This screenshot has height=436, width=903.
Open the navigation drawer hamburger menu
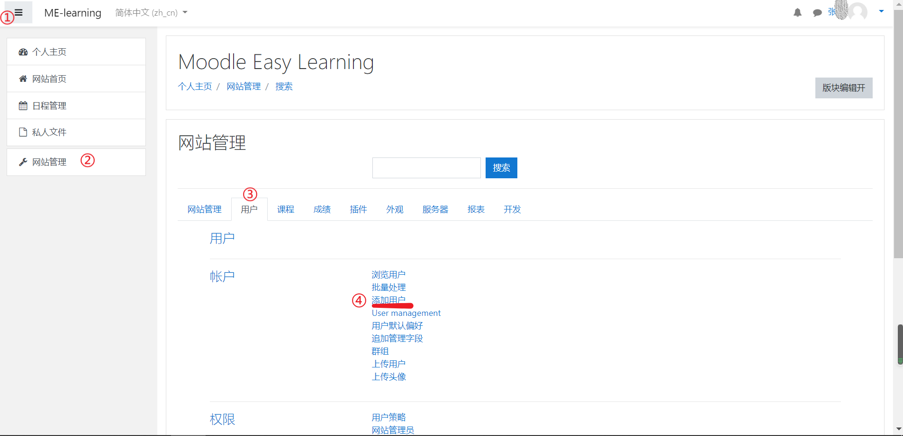pos(17,12)
